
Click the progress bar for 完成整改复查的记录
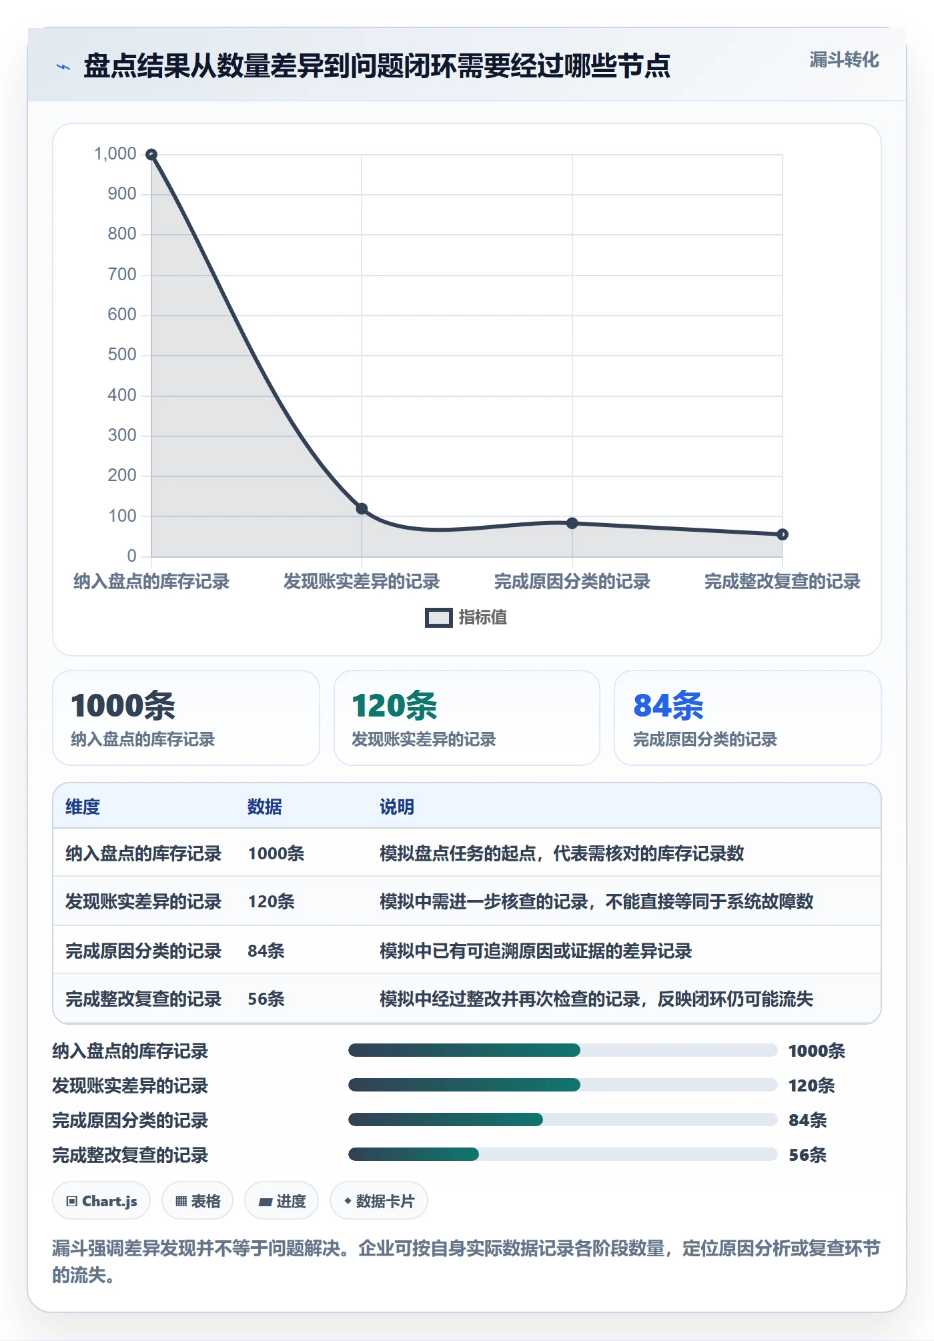coord(562,1154)
